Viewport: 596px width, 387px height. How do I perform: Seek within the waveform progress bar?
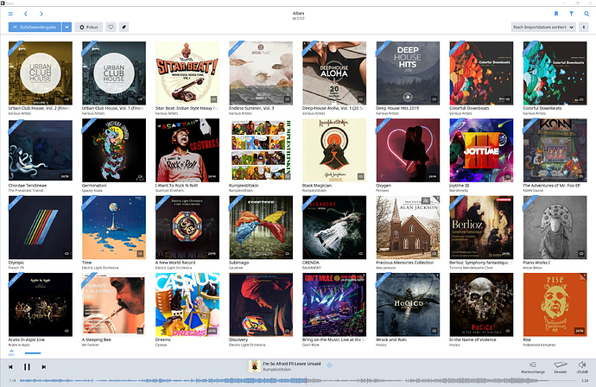[300, 380]
